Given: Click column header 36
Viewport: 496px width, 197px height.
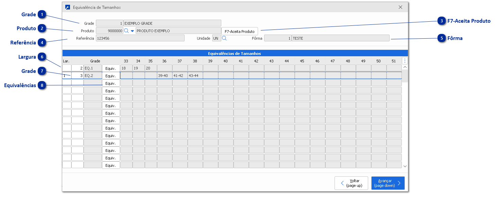Looking at the screenshot, I should point(165,61).
